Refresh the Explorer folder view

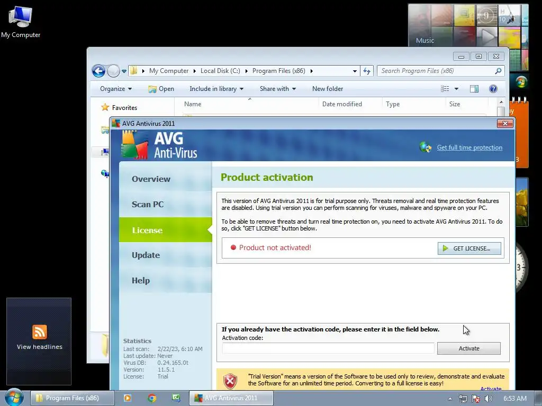point(367,71)
